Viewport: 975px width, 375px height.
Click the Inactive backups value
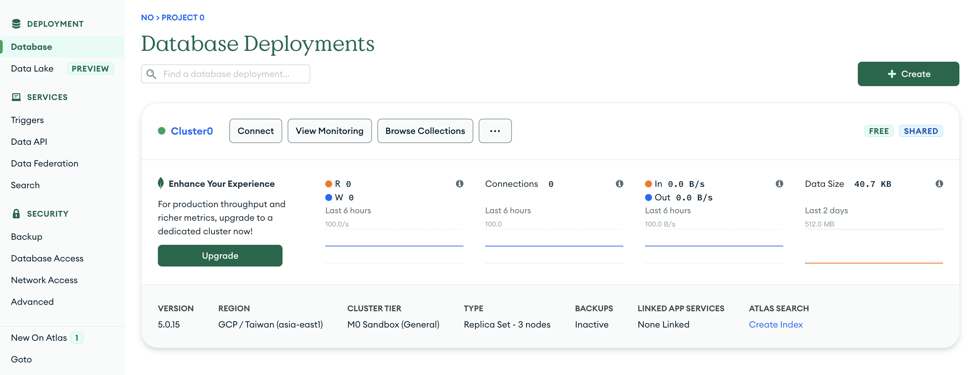click(x=592, y=324)
